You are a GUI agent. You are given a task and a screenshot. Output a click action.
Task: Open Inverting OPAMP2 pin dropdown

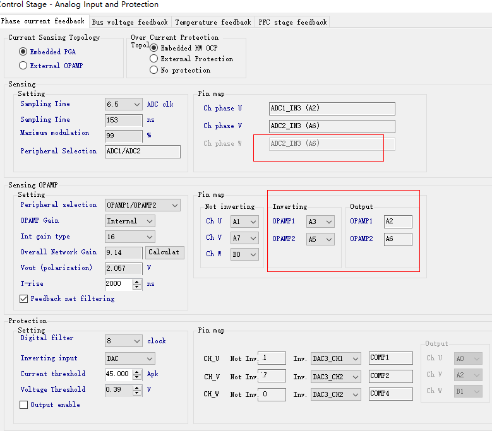point(320,239)
